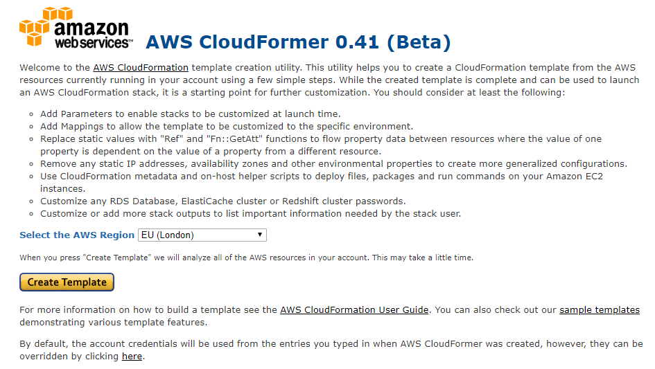Viewport: 655px width, 369px height.
Task: Click the Customize any RDS Database bullet
Action: point(223,201)
